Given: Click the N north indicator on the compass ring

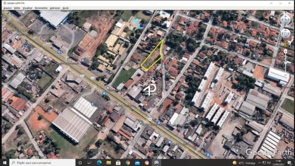Looking at the screenshot, I should (x=285, y=12).
